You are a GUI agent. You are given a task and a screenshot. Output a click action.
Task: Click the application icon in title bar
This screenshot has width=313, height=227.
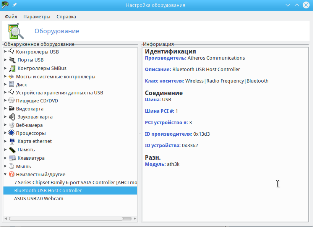[x=5, y=5]
